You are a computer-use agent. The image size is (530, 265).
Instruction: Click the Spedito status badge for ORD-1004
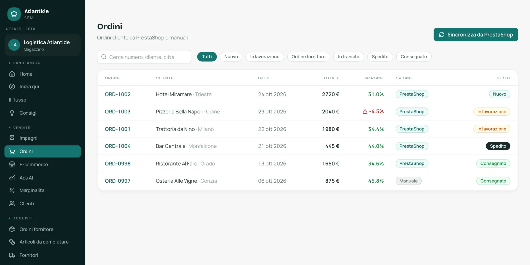pyautogui.click(x=498, y=146)
